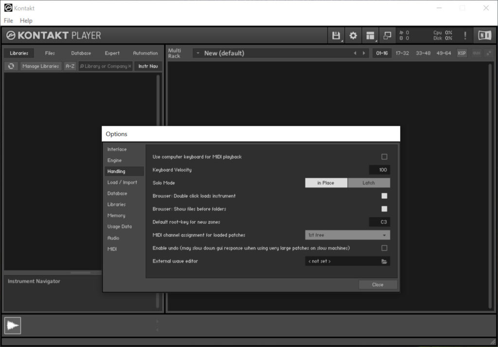Switch to the Automation browser tab

[145, 53]
